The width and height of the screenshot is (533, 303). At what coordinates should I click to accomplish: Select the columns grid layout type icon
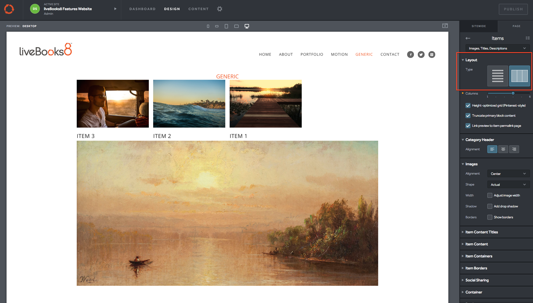pos(519,76)
